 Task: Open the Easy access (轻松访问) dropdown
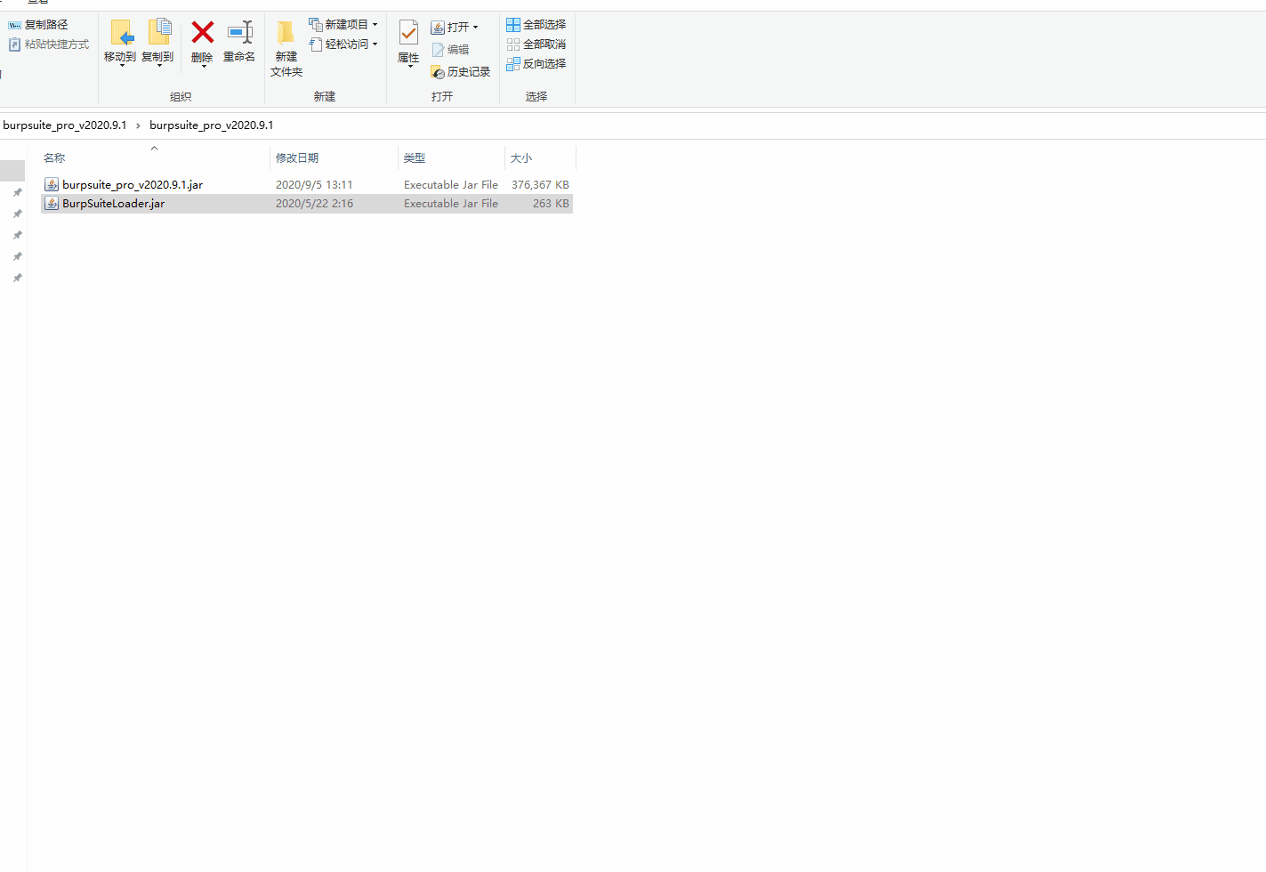pyautogui.click(x=343, y=44)
